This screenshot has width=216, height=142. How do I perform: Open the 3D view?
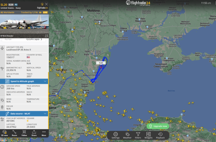4,133
